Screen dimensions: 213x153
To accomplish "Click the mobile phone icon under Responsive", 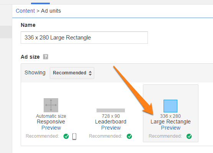I will 74,137.
